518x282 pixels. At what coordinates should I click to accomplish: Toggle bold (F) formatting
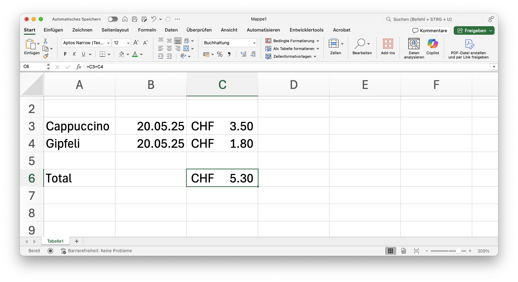[x=65, y=54]
